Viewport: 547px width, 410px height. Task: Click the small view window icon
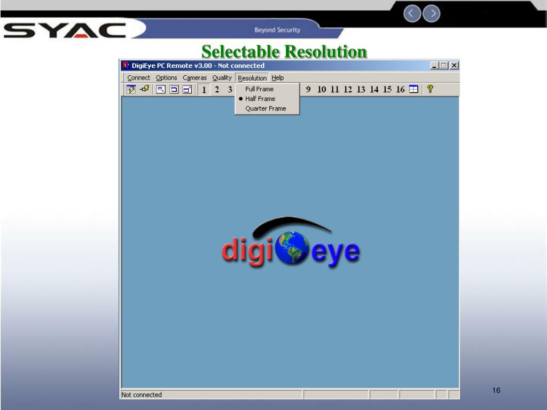click(160, 89)
